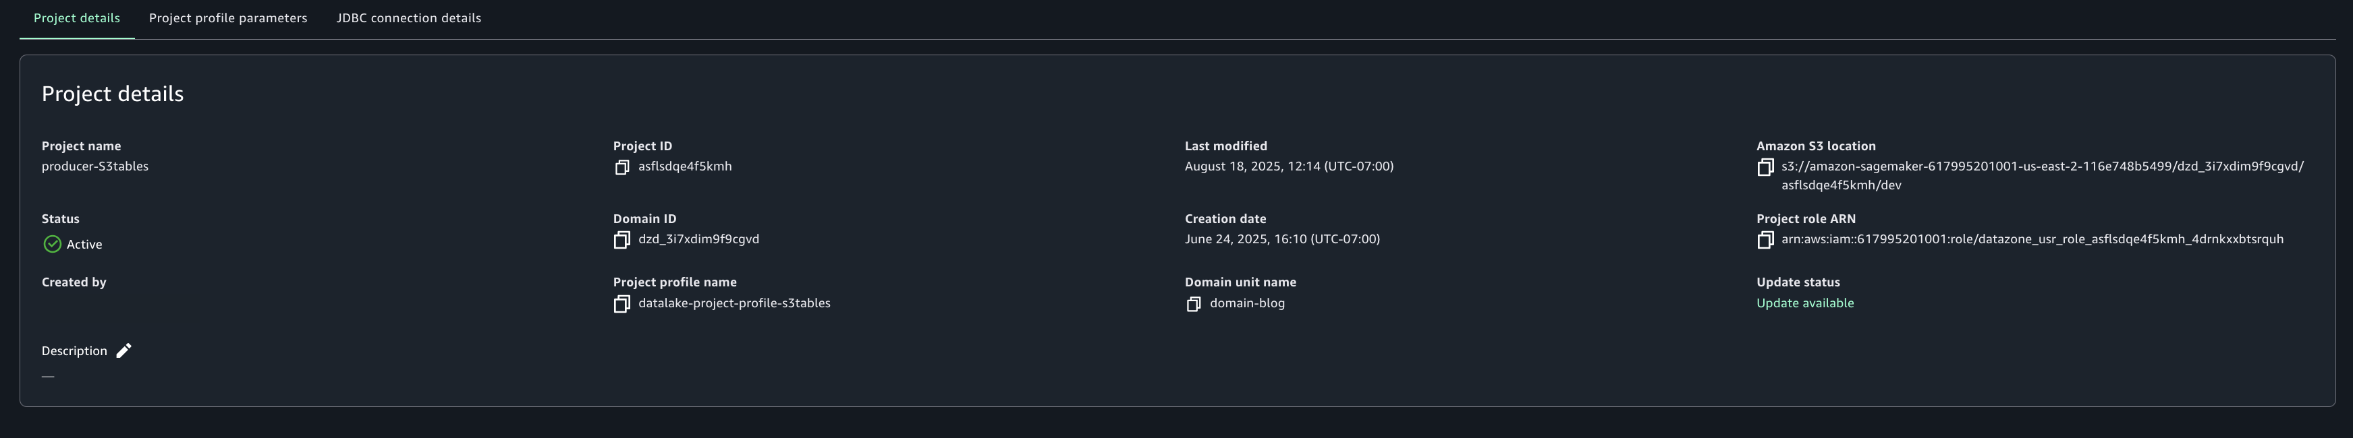Copy the Amazon S3 location
Viewport: 2353px width, 438px height.
(1765, 167)
